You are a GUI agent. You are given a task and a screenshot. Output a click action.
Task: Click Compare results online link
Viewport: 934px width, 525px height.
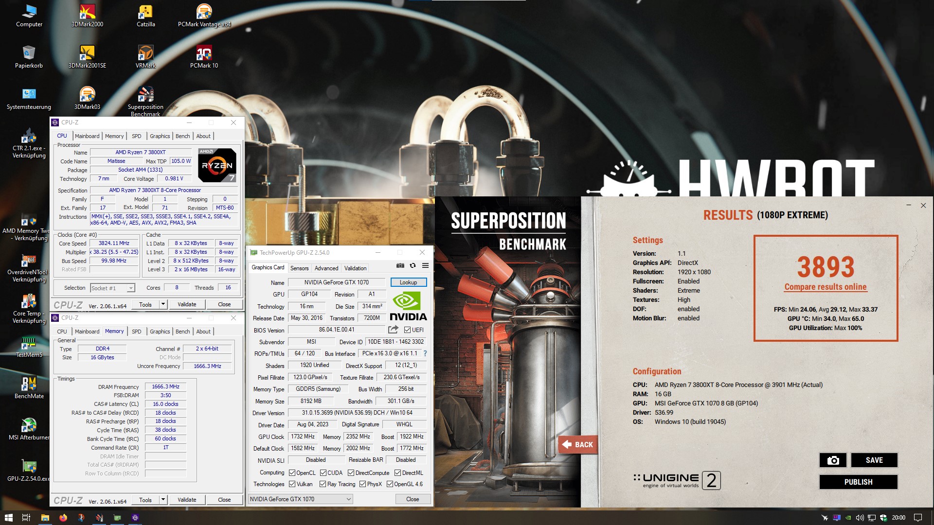pos(825,287)
